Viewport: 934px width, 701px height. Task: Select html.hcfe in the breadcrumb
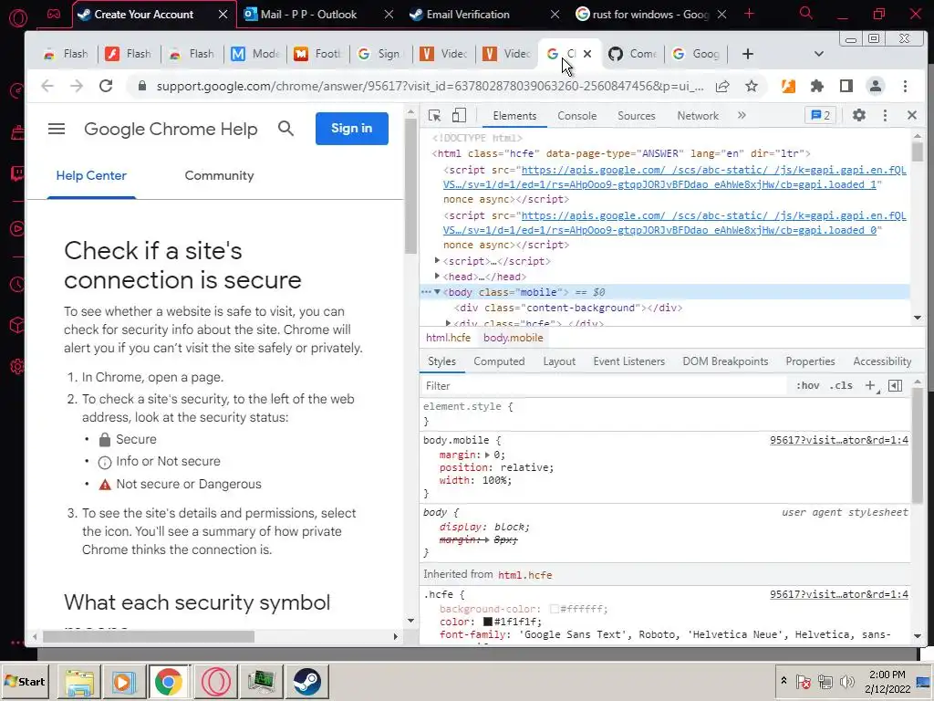pyautogui.click(x=448, y=338)
